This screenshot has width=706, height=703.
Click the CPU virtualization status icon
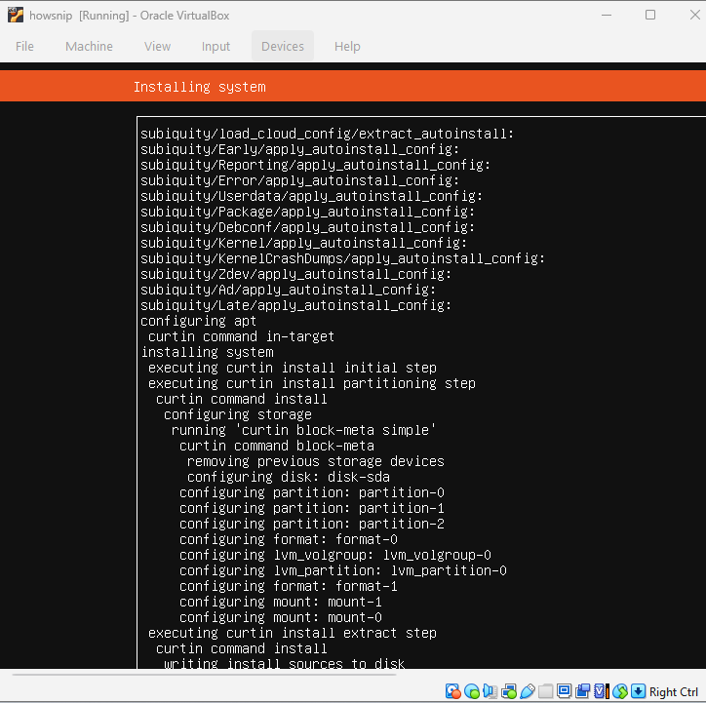click(602, 691)
